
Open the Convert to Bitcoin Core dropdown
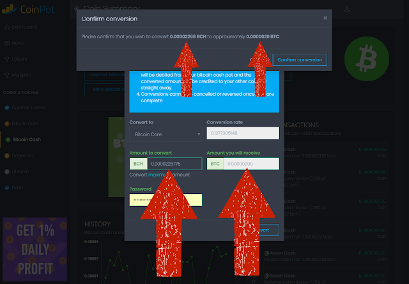click(x=166, y=134)
